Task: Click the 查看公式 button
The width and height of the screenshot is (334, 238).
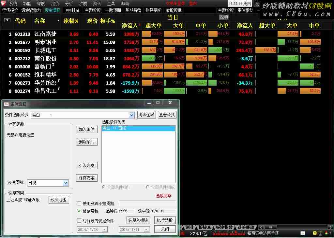Action: tap(167, 115)
